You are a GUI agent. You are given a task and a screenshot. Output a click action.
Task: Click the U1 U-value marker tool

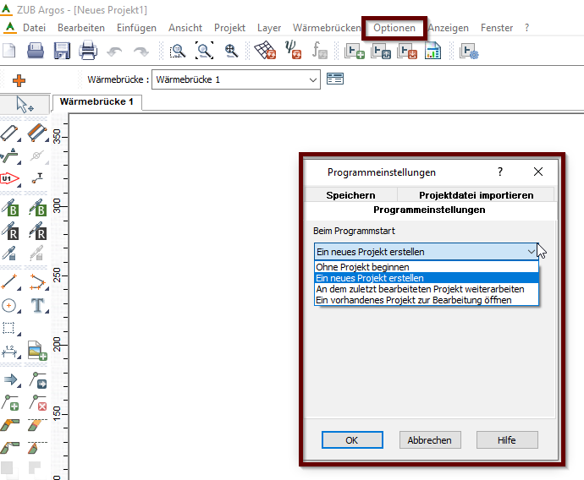click(x=9, y=178)
